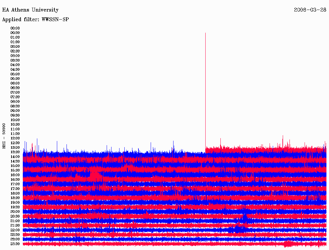Click the 14:30 time label

tap(15, 161)
